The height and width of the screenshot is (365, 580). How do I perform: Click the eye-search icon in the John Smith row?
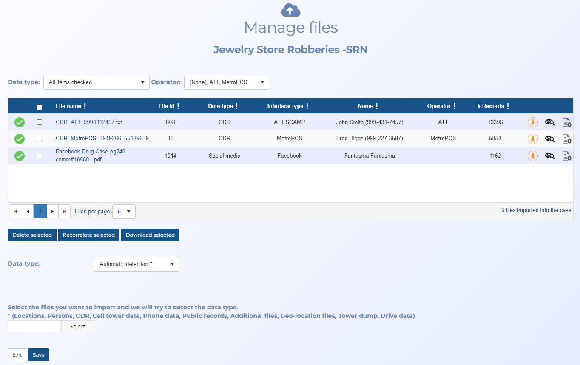[550, 122]
